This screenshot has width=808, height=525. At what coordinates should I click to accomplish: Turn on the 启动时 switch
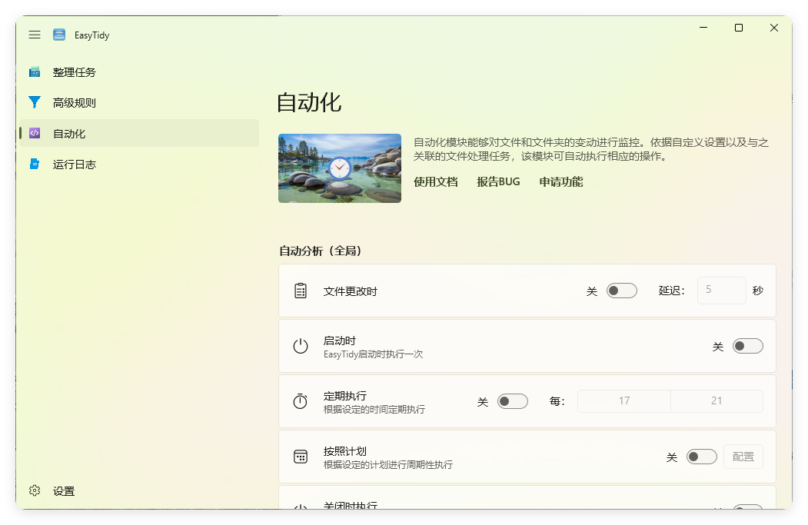tap(747, 346)
